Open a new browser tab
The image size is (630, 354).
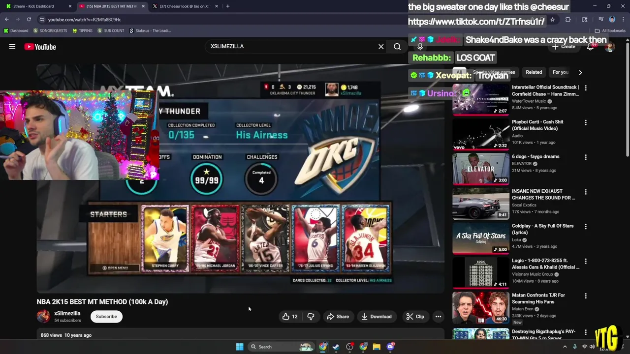pyautogui.click(x=227, y=6)
